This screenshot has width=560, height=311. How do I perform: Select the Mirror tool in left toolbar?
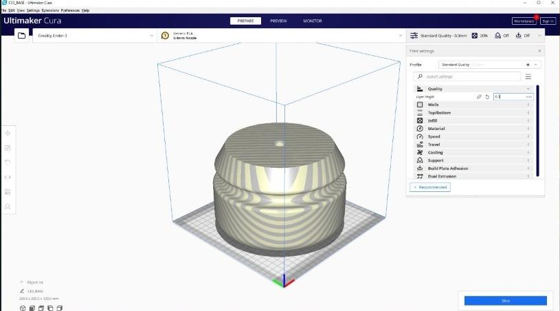pyautogui.click(x=8, y=177)
